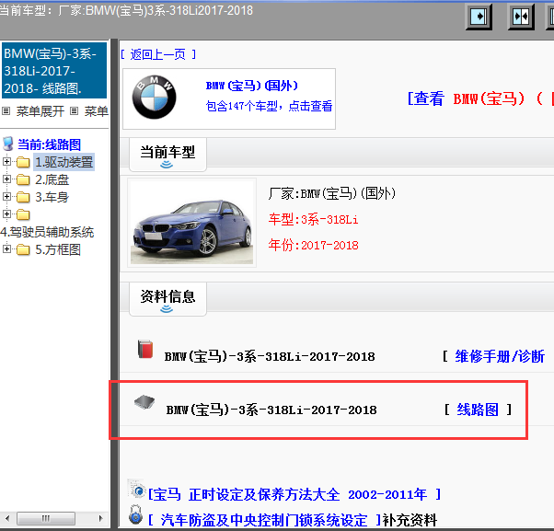Select the 4.驾驶员辅助系统 tree item
The height and width of the screenshot is (531, 554).
click(x=47, y=232)
